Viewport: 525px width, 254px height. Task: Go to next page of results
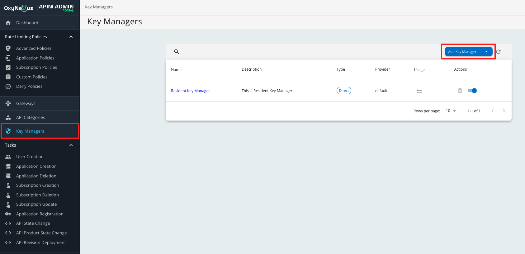504,111
